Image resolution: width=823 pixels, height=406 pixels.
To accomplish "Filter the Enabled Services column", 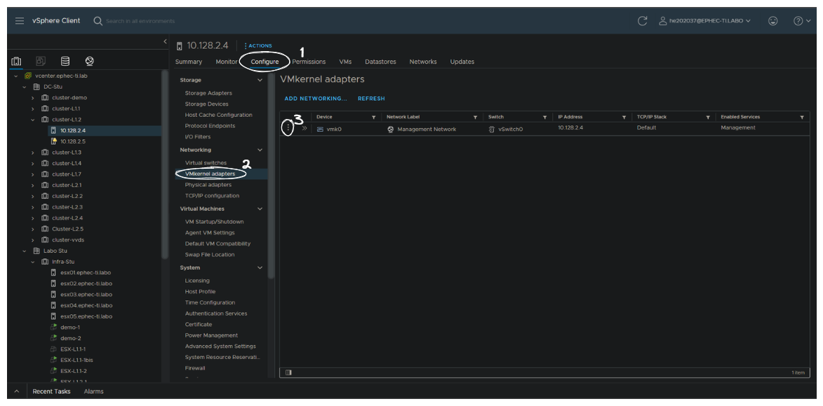I will [802, 118].
